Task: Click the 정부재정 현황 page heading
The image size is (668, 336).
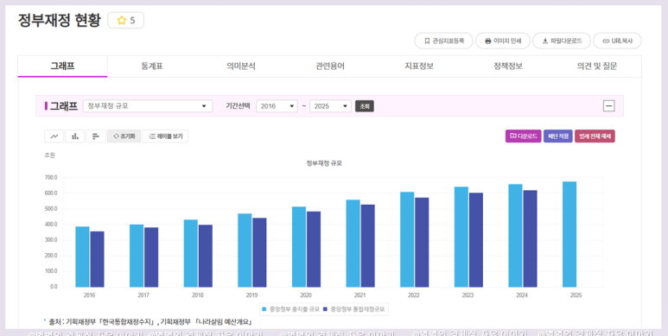Action: coord(60,21)
